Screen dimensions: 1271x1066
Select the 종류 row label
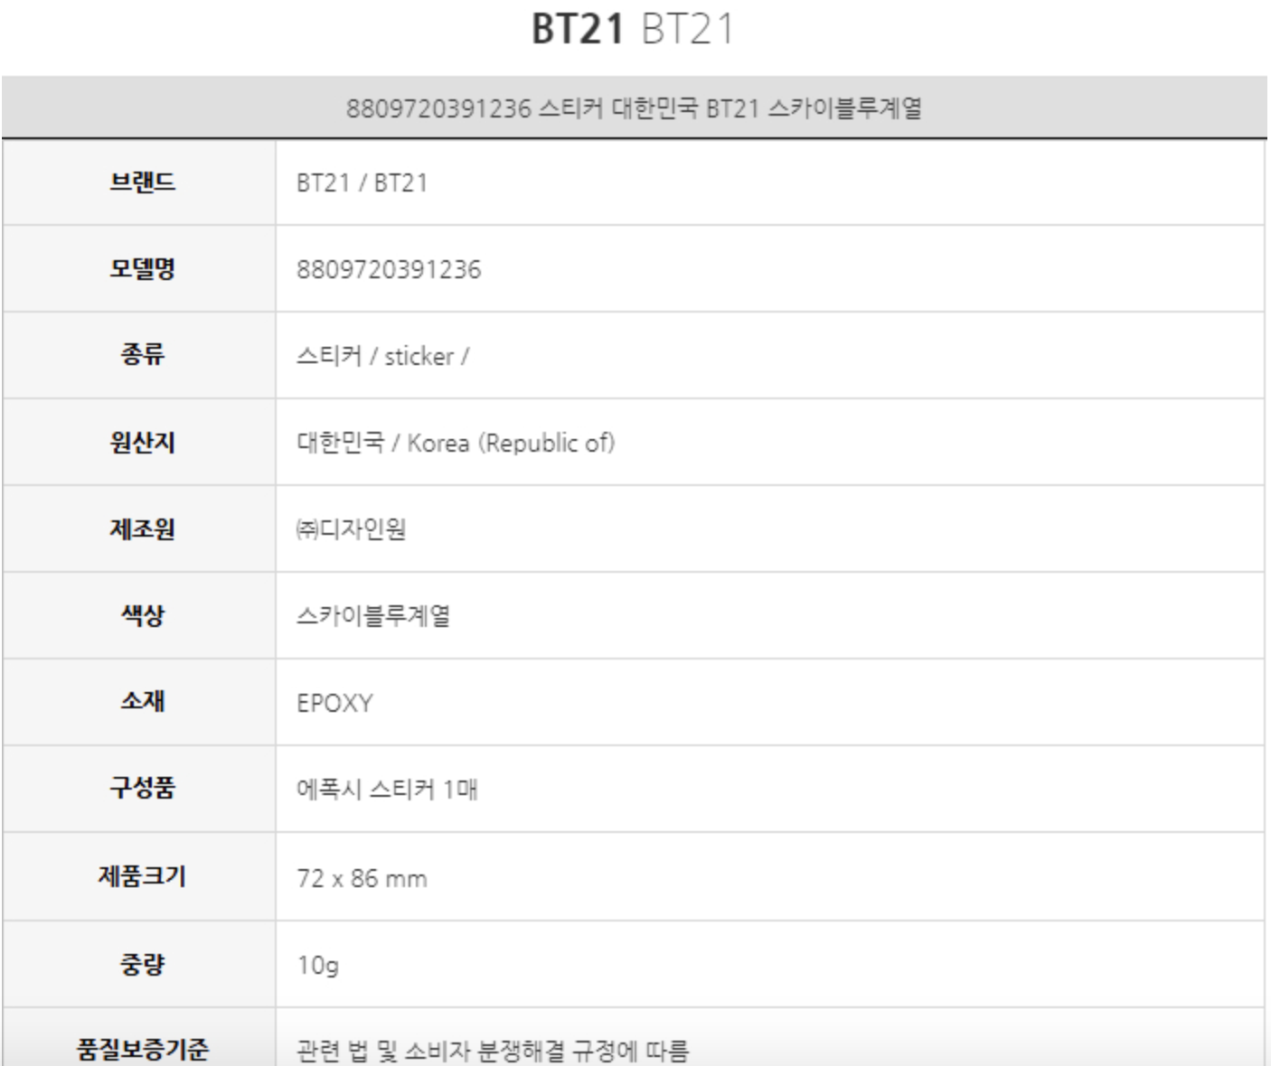click(142, 355)
